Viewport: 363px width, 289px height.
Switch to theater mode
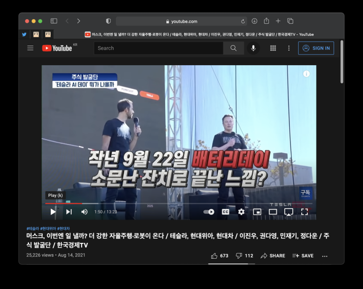coord(273,212)
